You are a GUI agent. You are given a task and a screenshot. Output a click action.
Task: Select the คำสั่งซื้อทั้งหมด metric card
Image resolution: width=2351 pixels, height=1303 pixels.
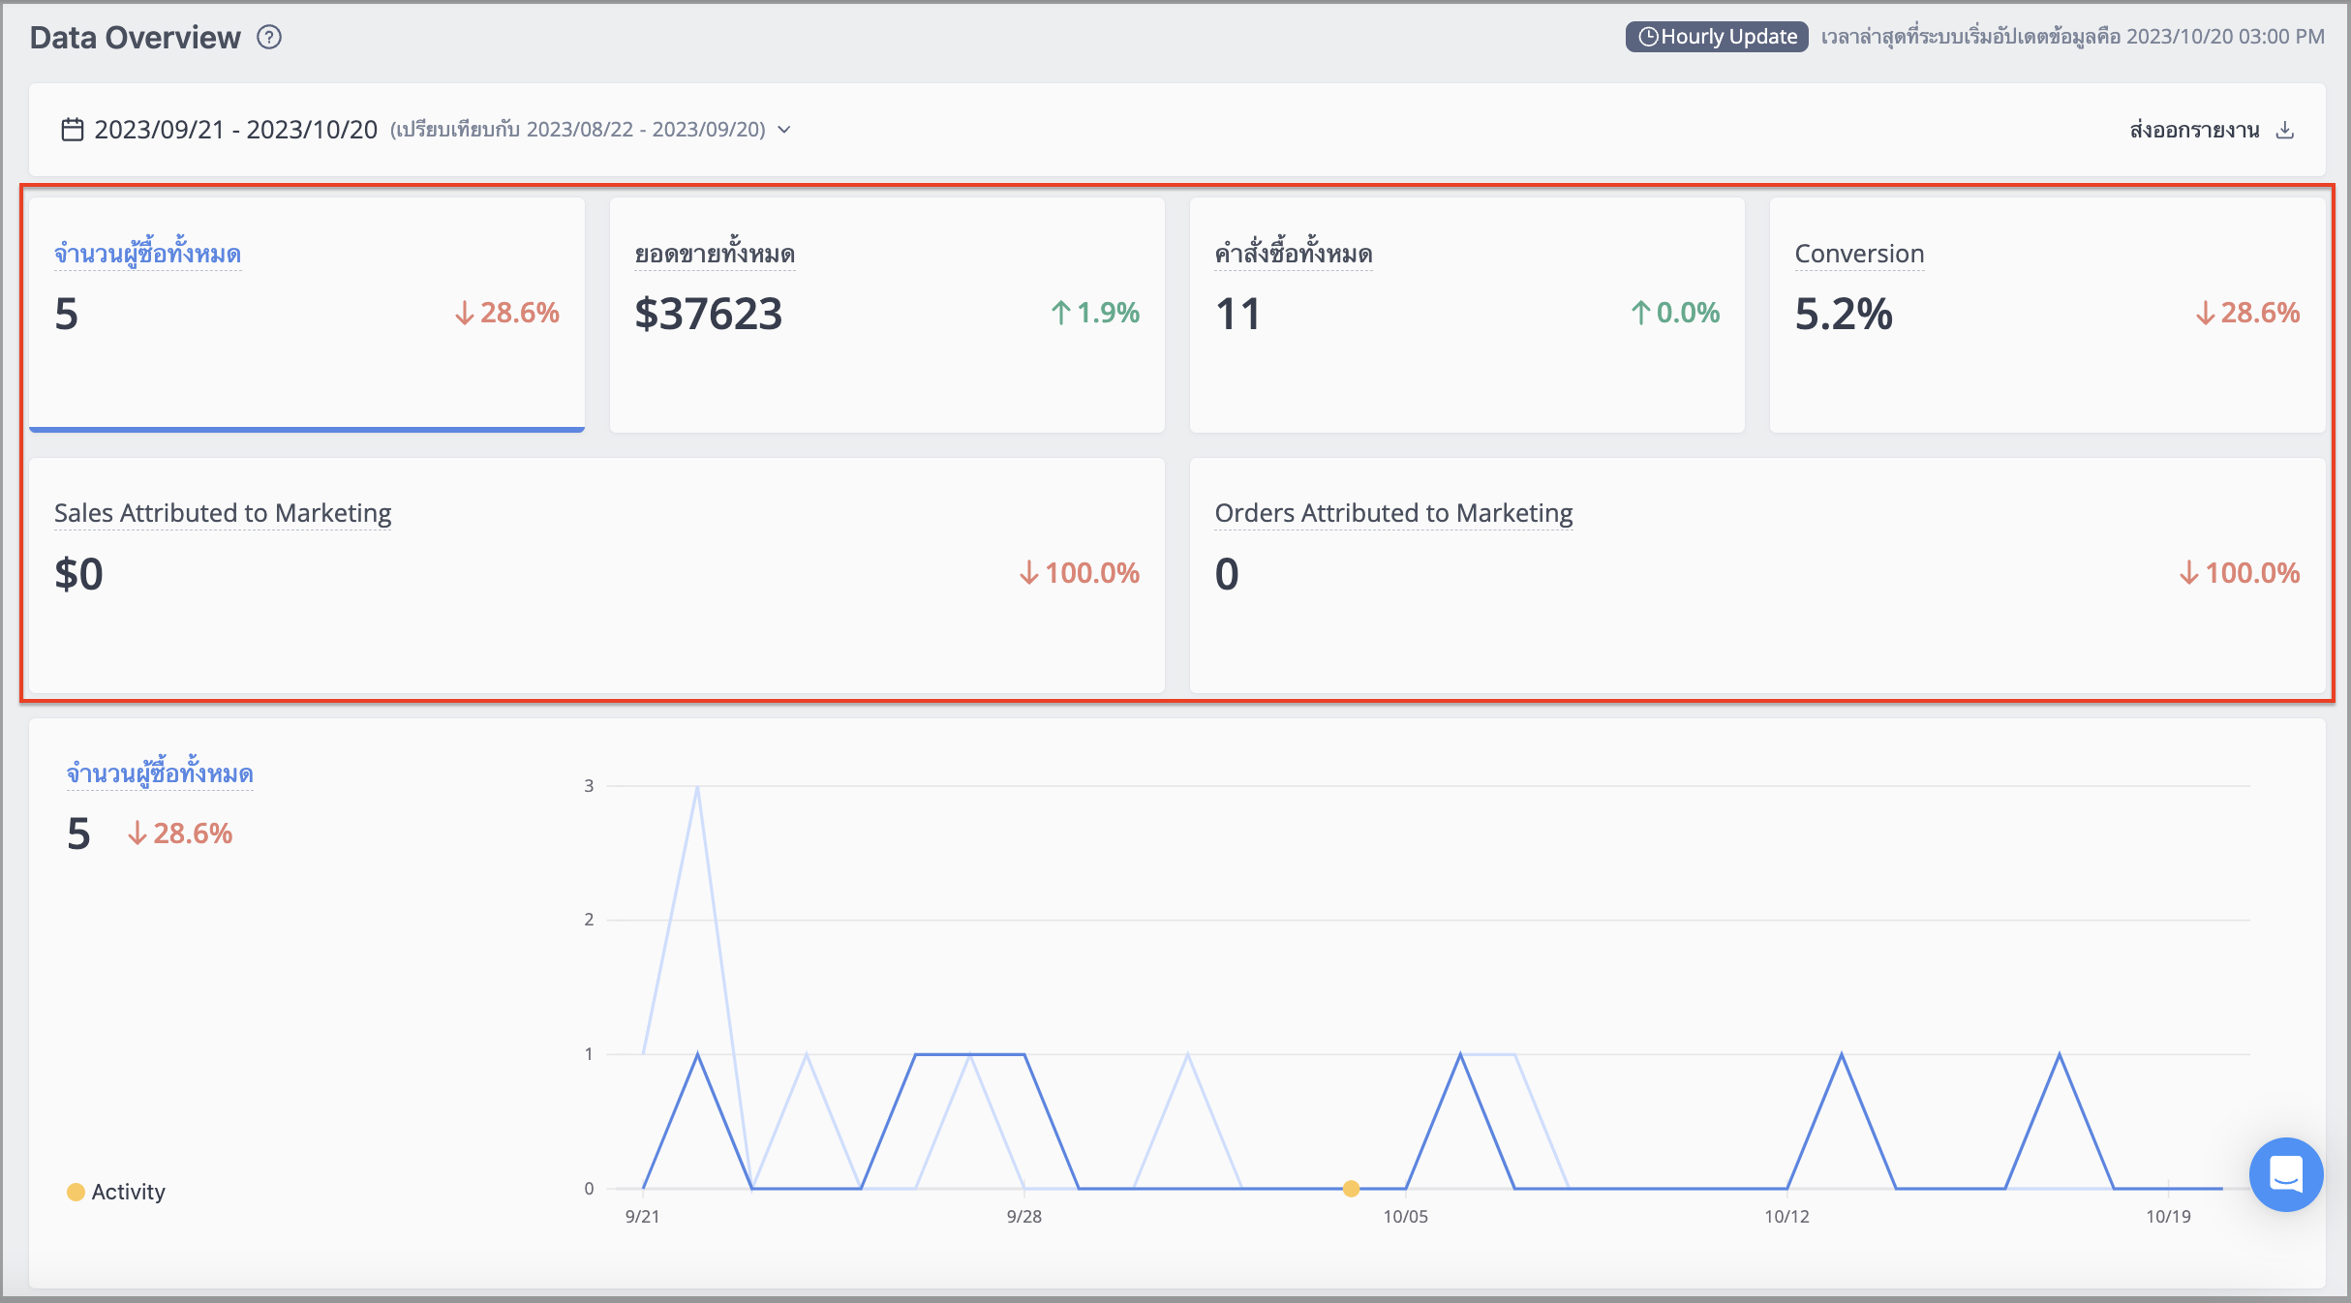click(1467, 315)
